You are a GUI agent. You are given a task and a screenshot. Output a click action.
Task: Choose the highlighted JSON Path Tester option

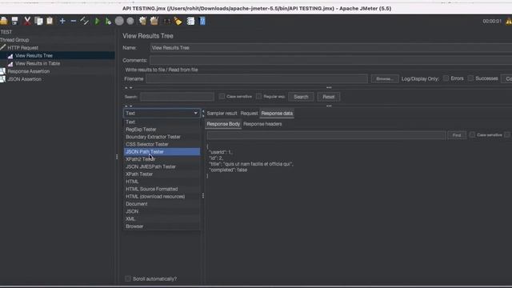click(x=162, y=152)
